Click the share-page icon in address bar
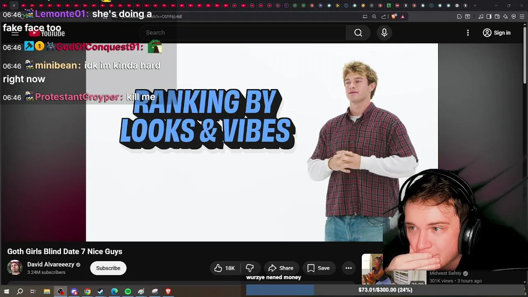This screenshot has width=528, height=297. (x=384, y=16)
